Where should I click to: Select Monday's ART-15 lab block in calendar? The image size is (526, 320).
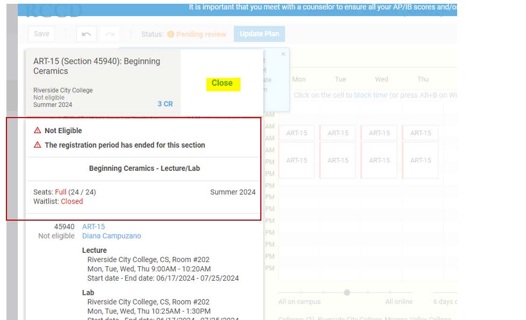[296, 161]
